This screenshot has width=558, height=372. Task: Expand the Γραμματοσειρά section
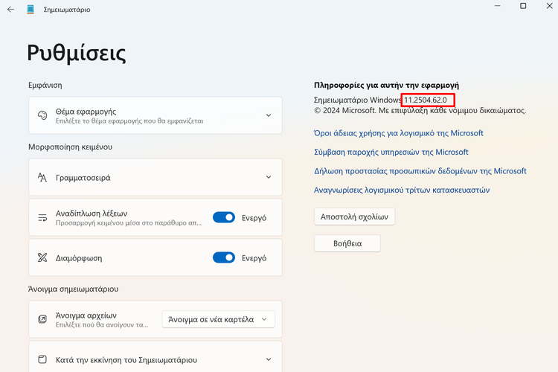click(155, 177)
